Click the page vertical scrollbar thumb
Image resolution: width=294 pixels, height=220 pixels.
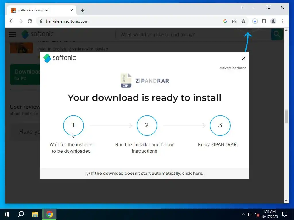[x=286, y=117]
